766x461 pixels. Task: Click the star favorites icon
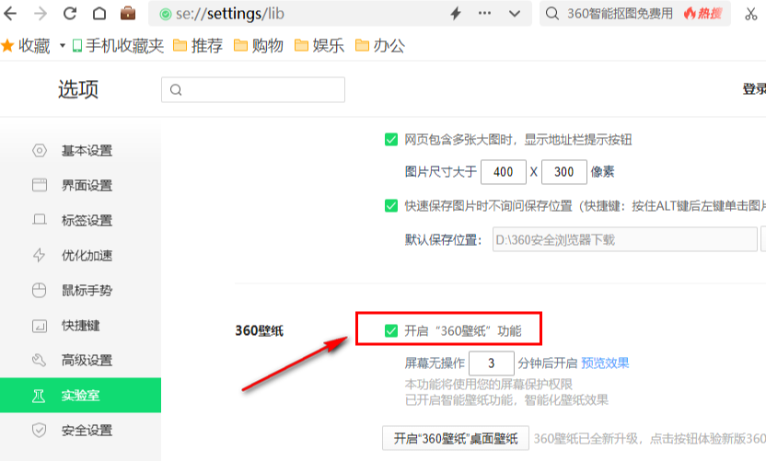coord(7,46)
